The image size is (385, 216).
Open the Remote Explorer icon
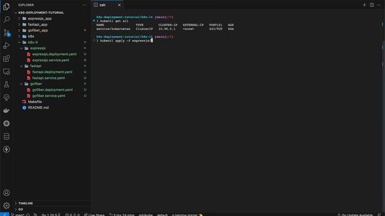coord(7,71)
